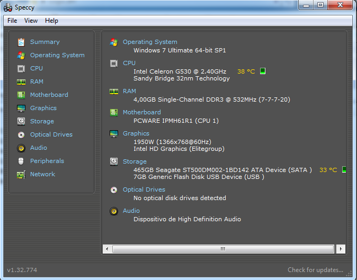Click the Speccy app icon in title bar
This screenshot has width=357, height=280.
[x=8, y=7]
